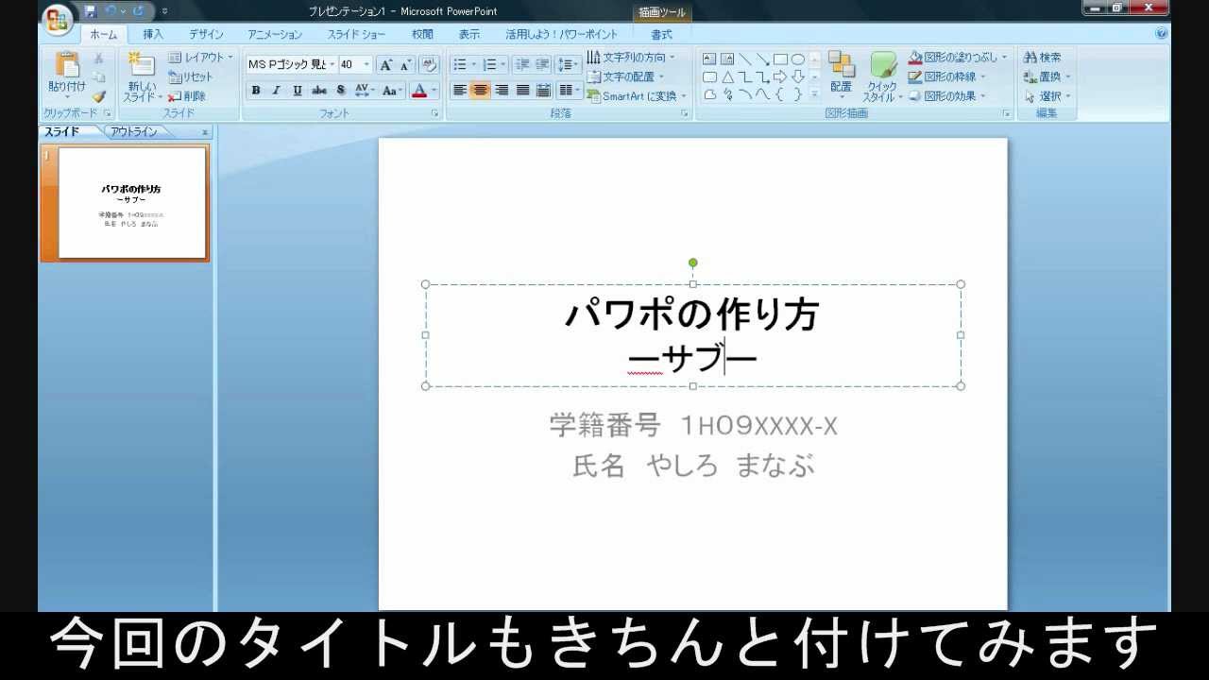Screen dimensions: 1209x680
Task: Open the Change Case (Aa) dropdown
Action: coord(392,91)
